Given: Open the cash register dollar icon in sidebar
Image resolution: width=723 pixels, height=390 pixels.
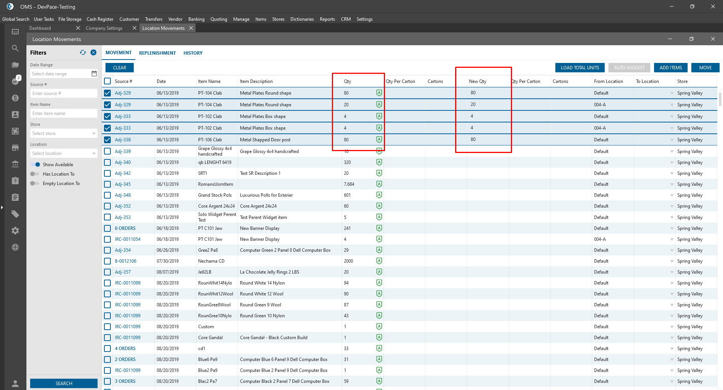Looking at the screenshot, I should pos(15,98).
